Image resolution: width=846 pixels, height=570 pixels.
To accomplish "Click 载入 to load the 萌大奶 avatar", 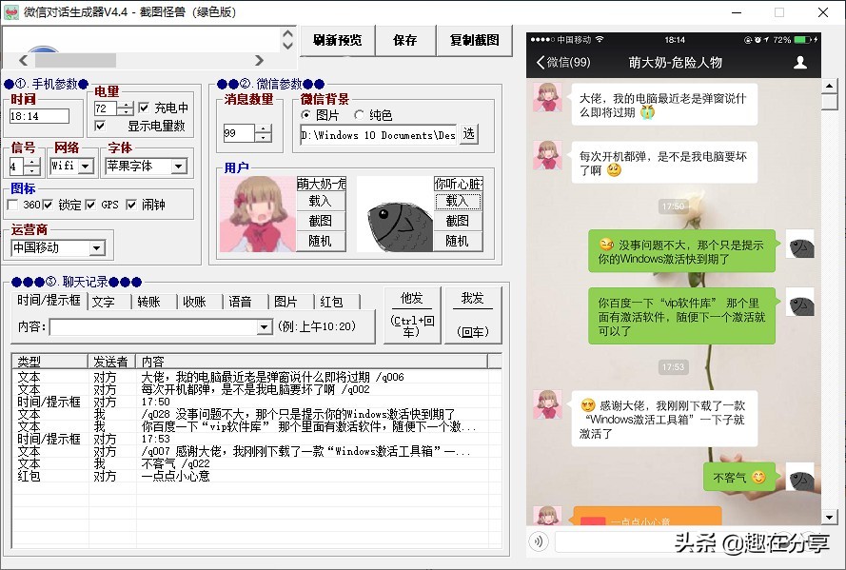I will click(321, 202).
